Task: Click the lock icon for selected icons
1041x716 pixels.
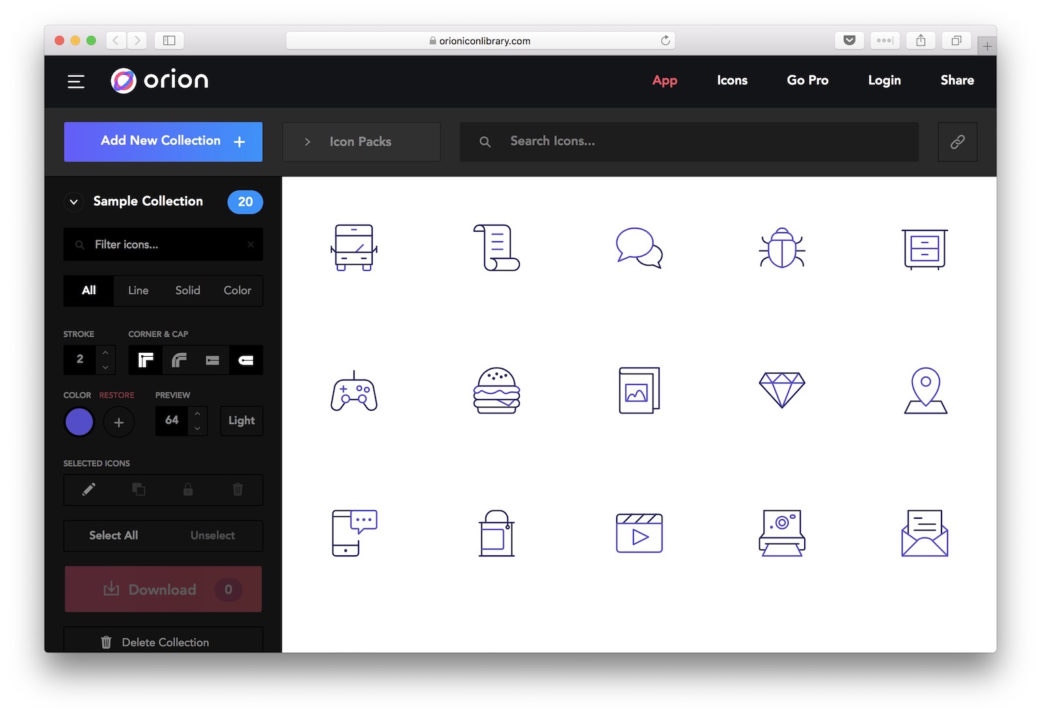Action: tap(188, 490)
